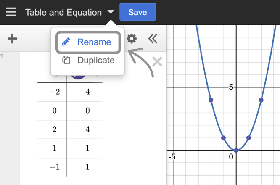Click the plotted point at (−2, 4)
280x185 pixels.
(211, 100)
